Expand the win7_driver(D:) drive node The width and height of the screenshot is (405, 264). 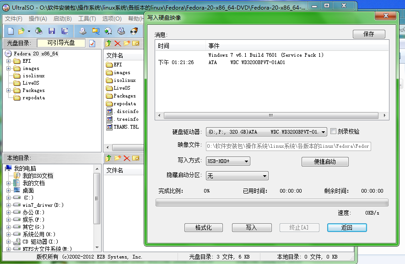click(9, 205)
